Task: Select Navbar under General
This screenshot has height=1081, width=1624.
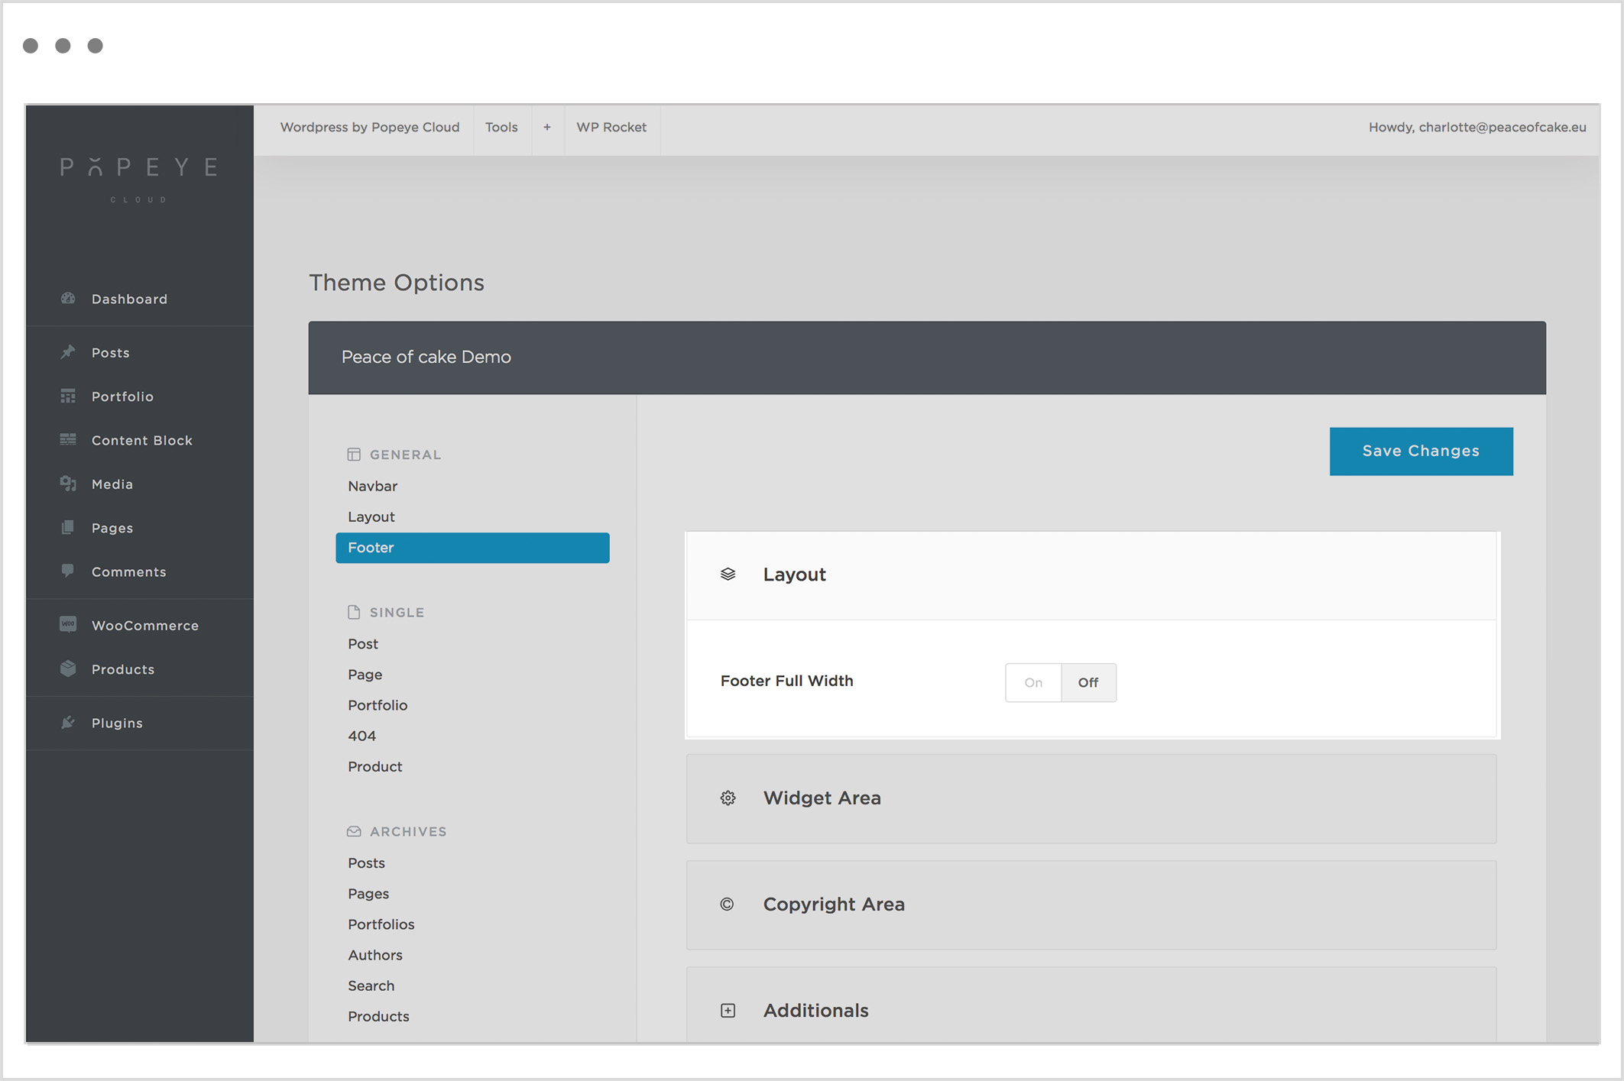Action: [x=373, y=486]
